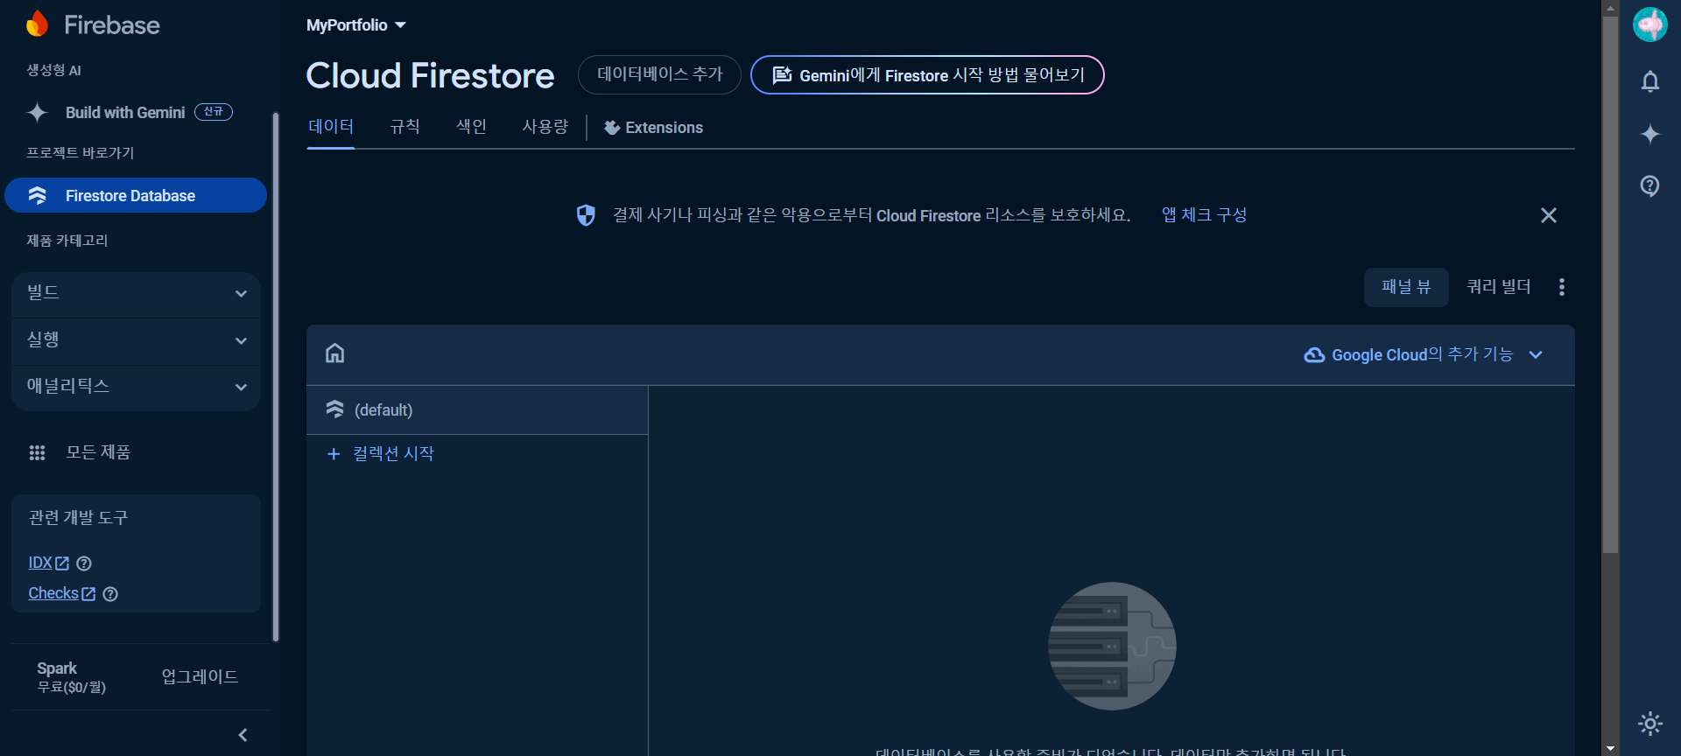Viewport: 1681px width, 756px height.
Task: Open the notifications bell
Action: [x=1650, y=81]
